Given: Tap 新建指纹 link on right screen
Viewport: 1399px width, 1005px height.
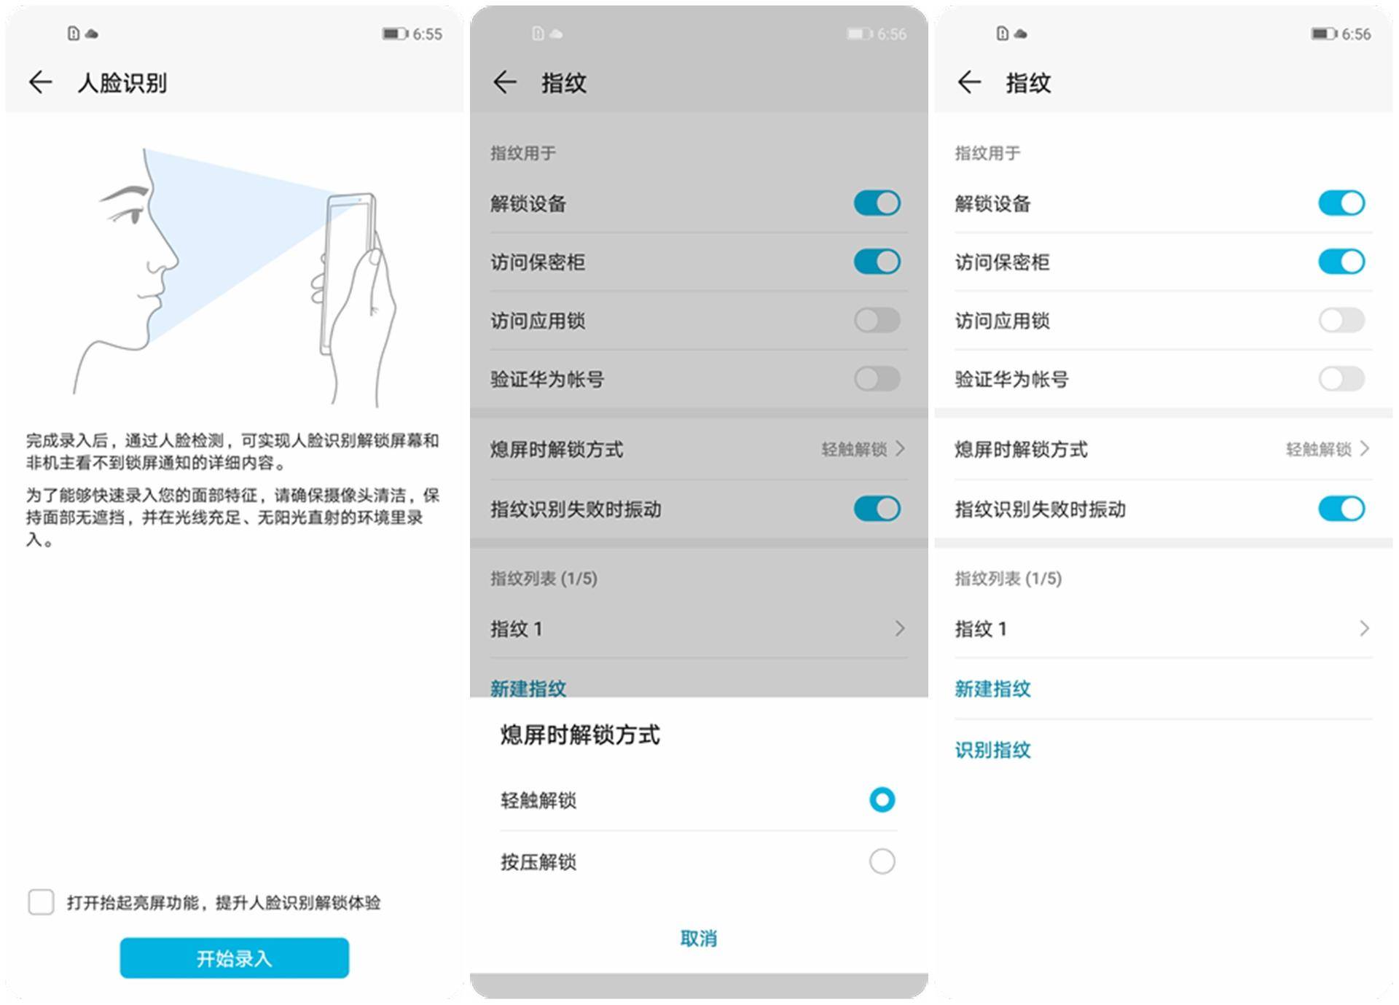Looking at the screenshot, I should point(992,689).
